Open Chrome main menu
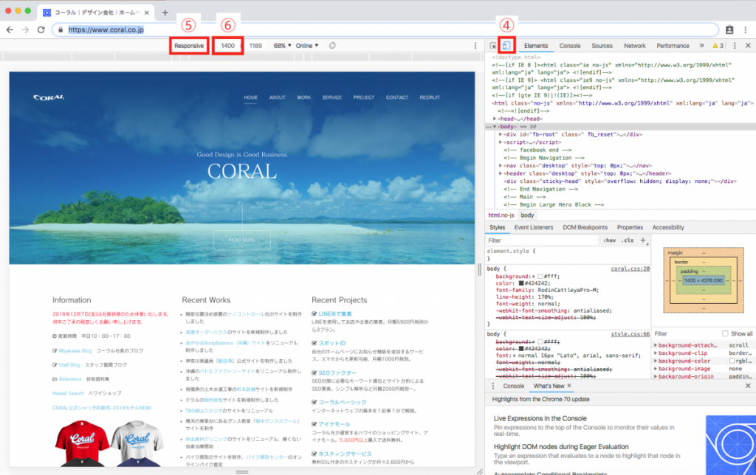Viewport: 756px width, 475px height. (x=746, y=30)
